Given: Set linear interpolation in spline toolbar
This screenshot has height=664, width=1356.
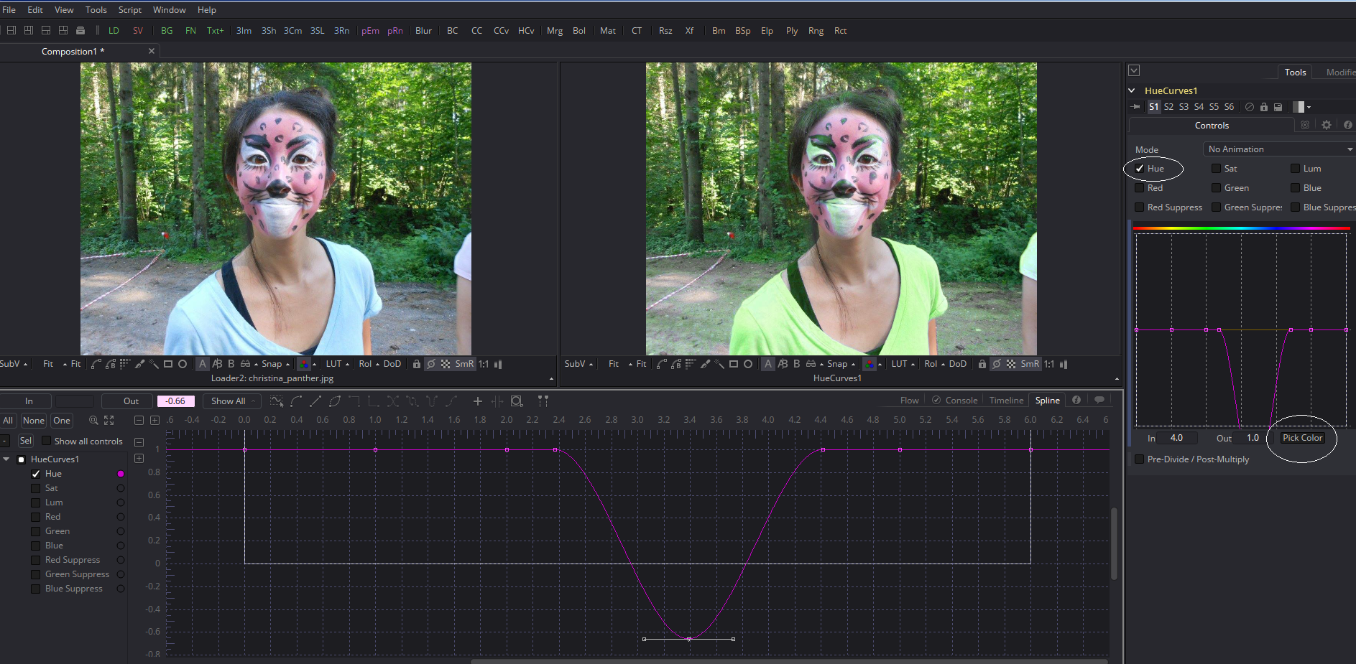Looking at the screenshot, I should [x=315, y=401].
